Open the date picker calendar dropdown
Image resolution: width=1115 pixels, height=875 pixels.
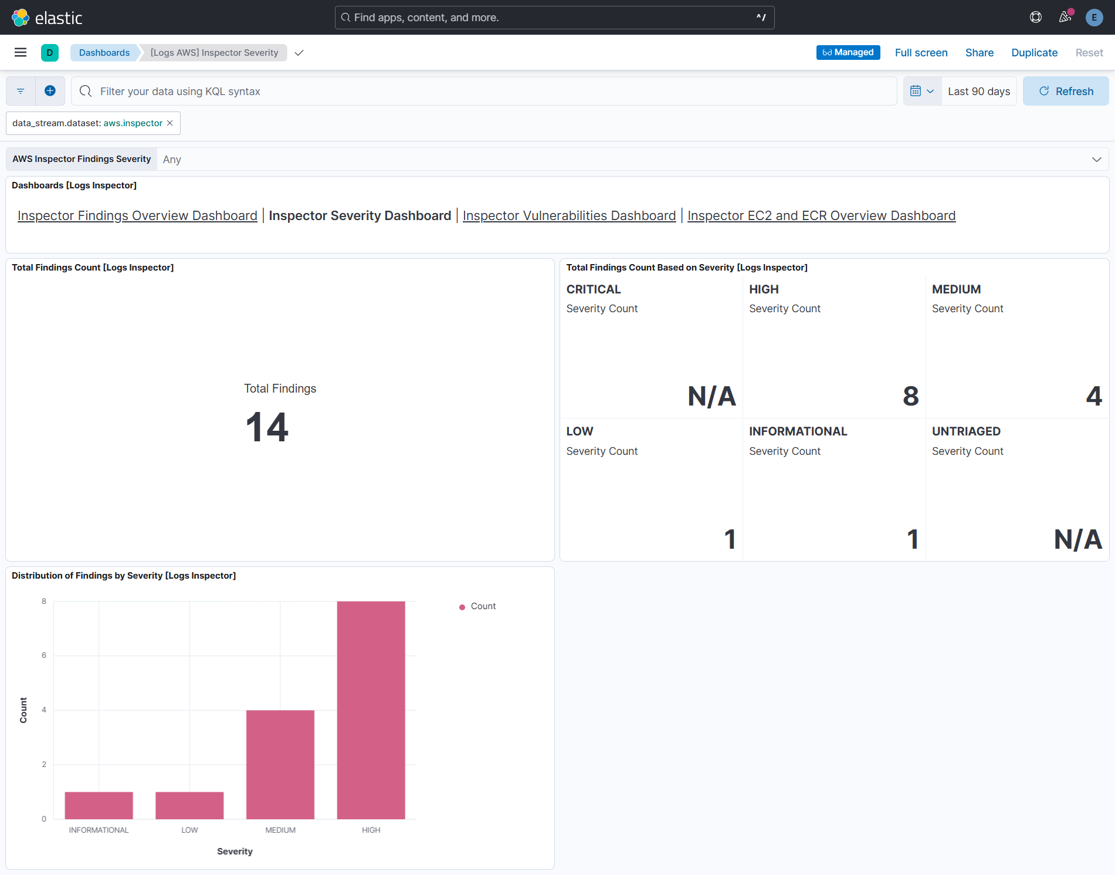[x=922, y=91]
